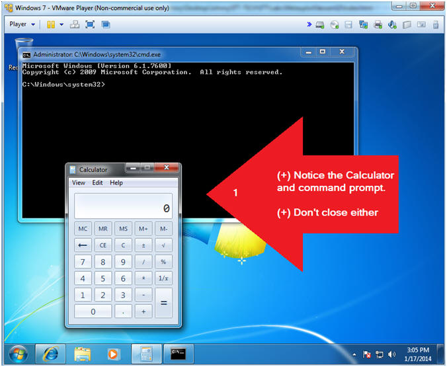
Task: Click the Calculator 4 key
Action: 83,278
